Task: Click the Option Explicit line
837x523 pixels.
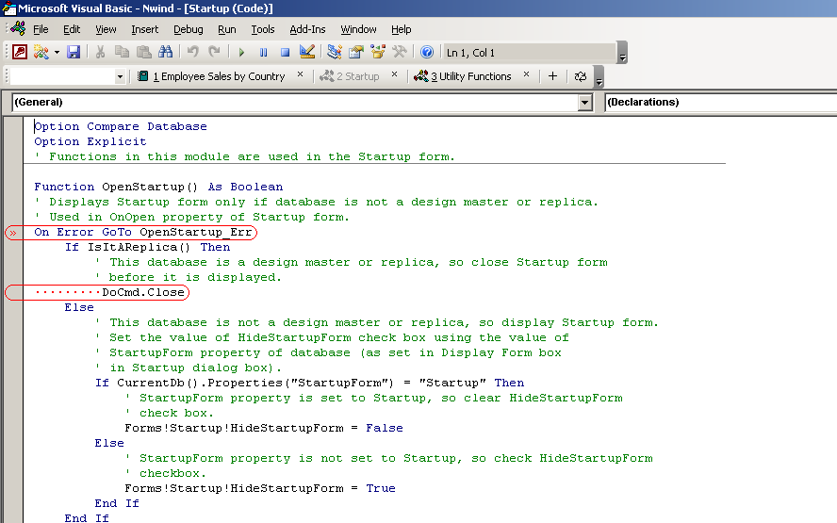Action: (90, 141)
